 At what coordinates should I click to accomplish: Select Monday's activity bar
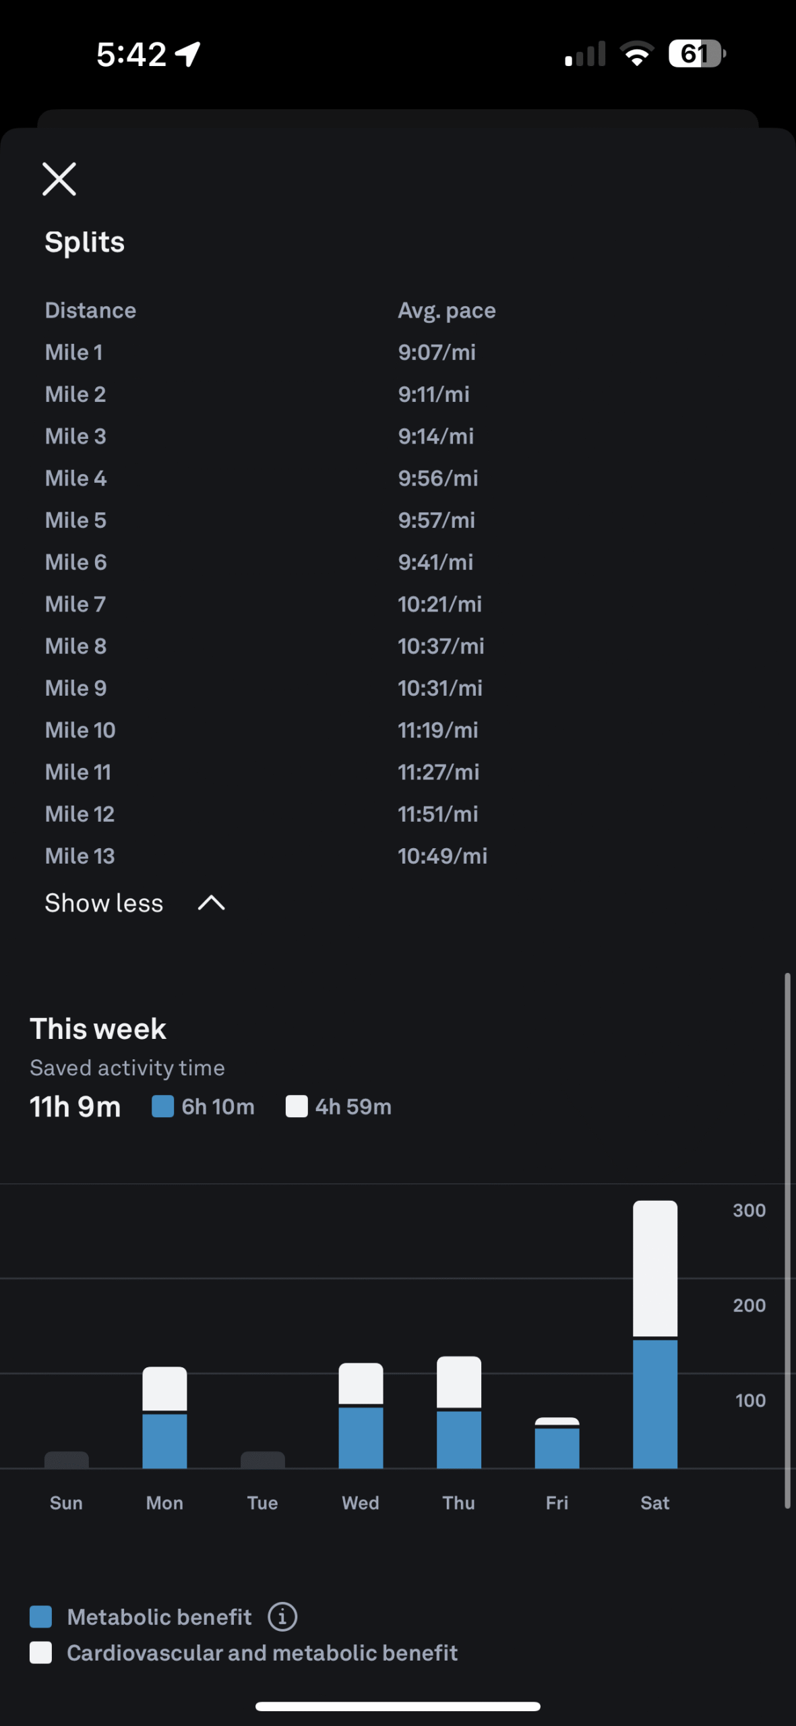(164, 1418)
